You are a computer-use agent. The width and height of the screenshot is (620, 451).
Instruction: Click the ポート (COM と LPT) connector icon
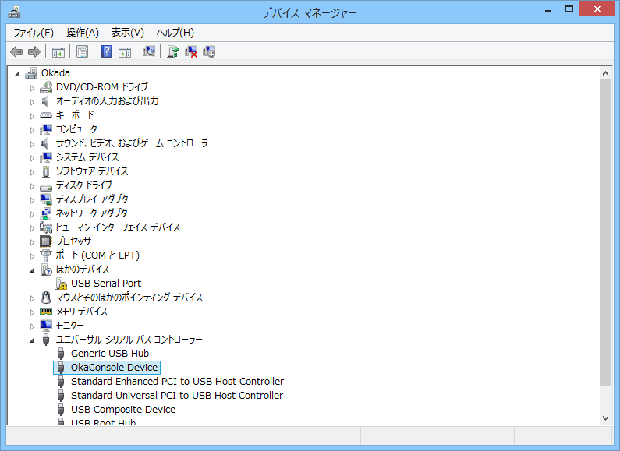46,255
